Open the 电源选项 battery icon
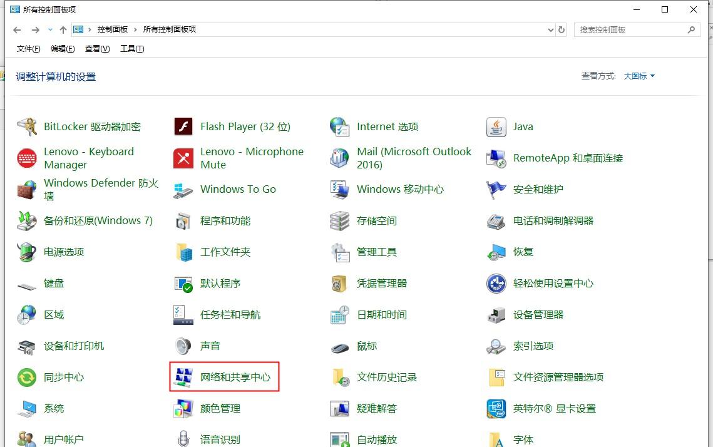Viewport: 713px width, 447px height. (27, 252)
